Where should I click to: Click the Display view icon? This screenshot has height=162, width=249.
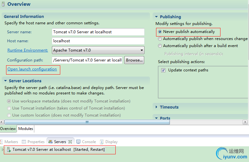[102, 142]
